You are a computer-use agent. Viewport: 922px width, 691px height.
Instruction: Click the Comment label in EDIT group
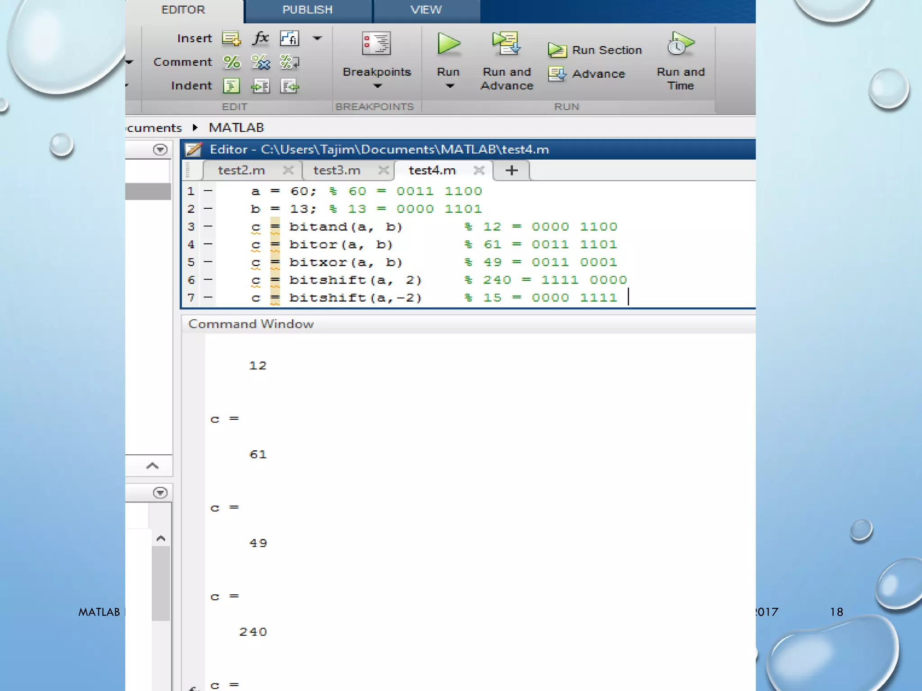(183, 62)
